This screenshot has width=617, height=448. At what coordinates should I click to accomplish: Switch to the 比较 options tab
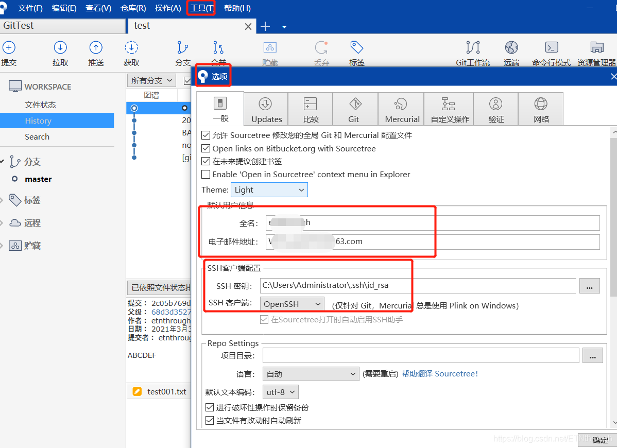pos(311,109)
